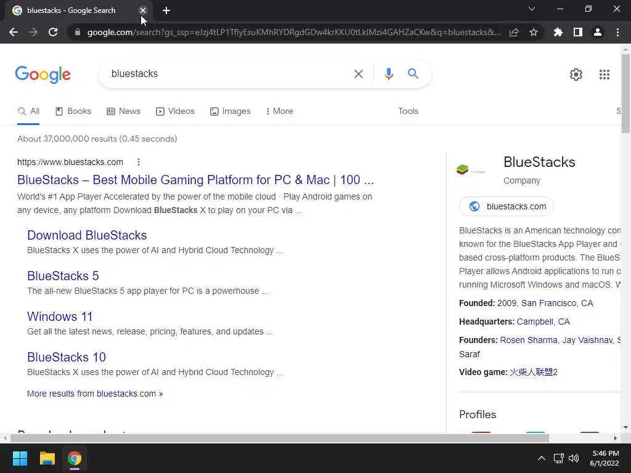Open options menu beside bluestacks.com URL
631x473 pixels.
tap(139, 162)
